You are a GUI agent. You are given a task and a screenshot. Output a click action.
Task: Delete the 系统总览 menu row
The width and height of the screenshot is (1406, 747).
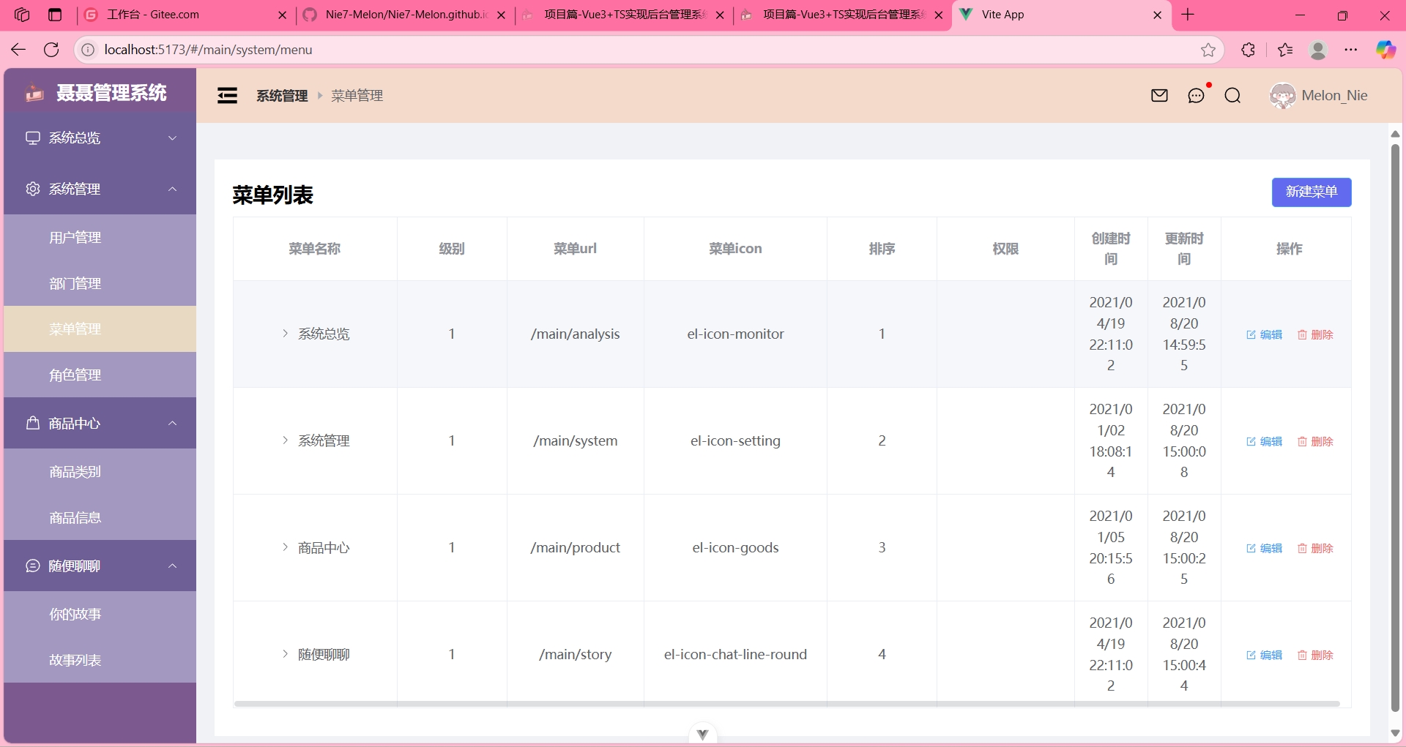click(1315, 334)
